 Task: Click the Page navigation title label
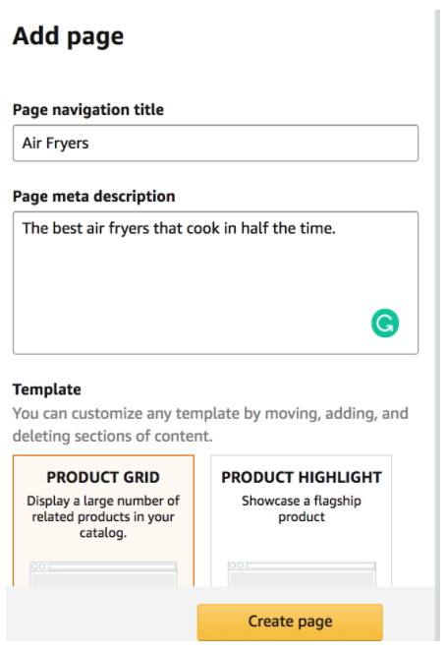pos(88,110)
